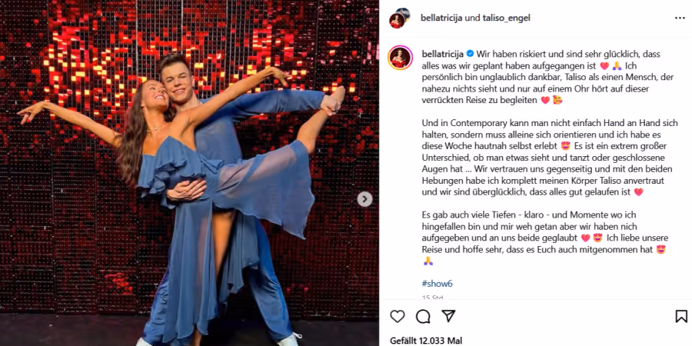Screen dimensions: 692x346
Task: View who liked: Gefällt 12.033 Mal
Action: coord(426,341)
